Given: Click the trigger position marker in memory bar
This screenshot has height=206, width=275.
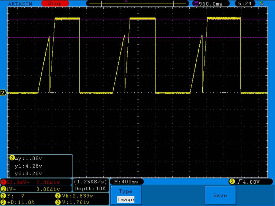Looking at the screenshot, I should click(x=126, y=1).
